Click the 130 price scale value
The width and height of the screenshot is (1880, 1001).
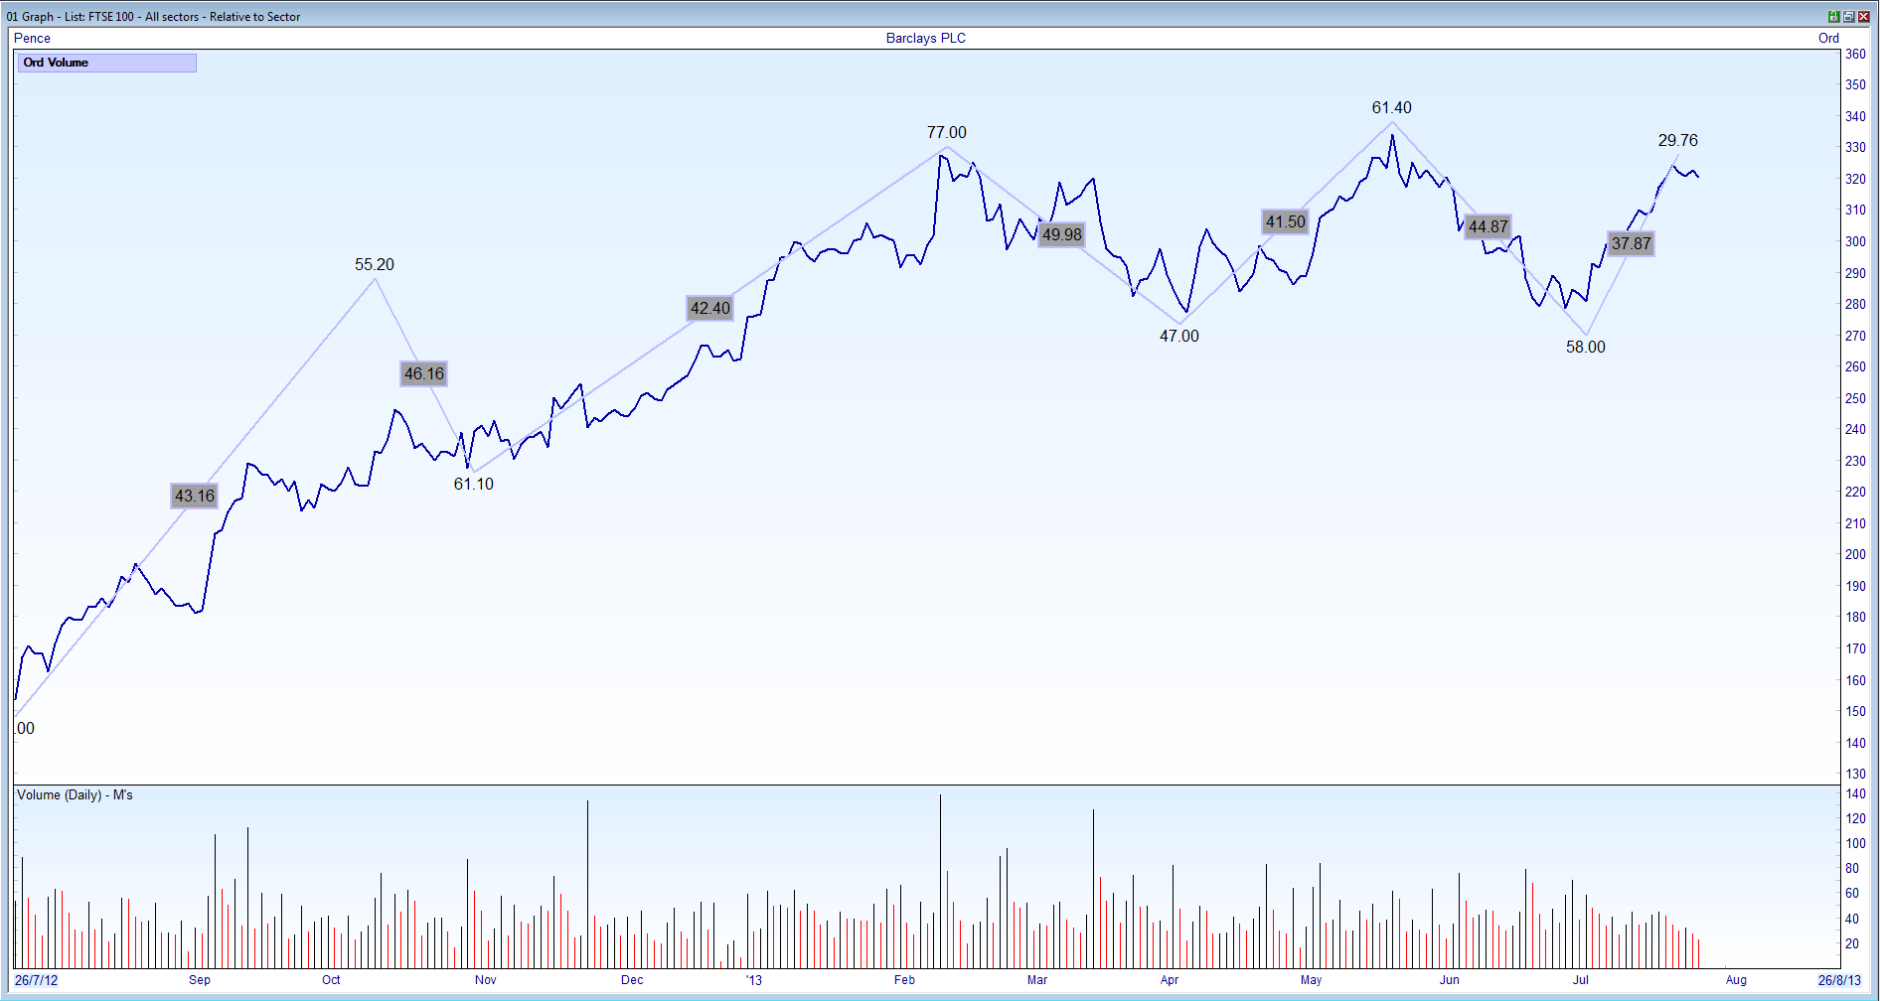coord(1855,774)
